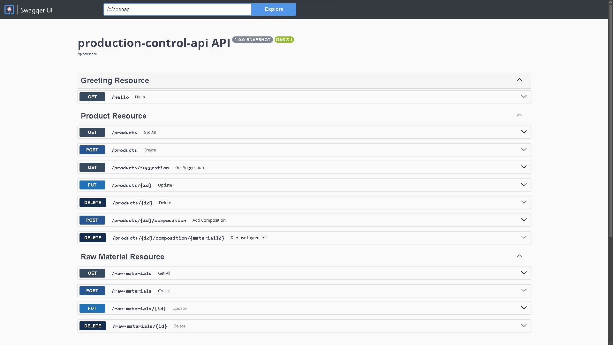
Task: Expand the POST /raw-materials chevron
Action: coord(524,291)
